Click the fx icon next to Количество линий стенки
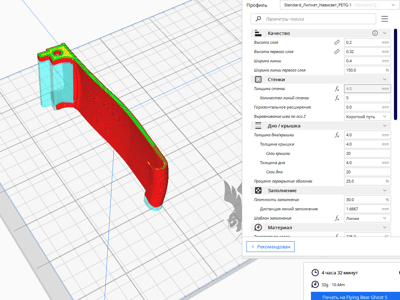 pyautogui.click(x=337, y=98)
